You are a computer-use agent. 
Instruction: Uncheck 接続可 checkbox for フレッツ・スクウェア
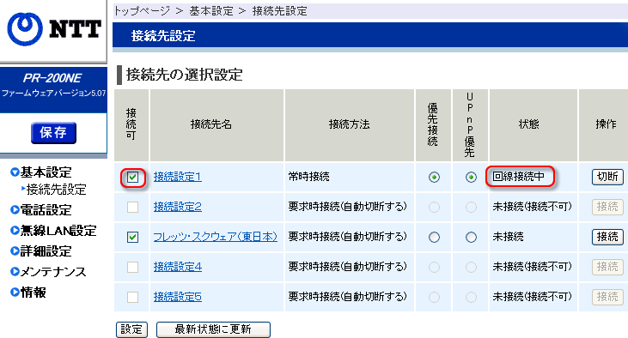[132, 237]
